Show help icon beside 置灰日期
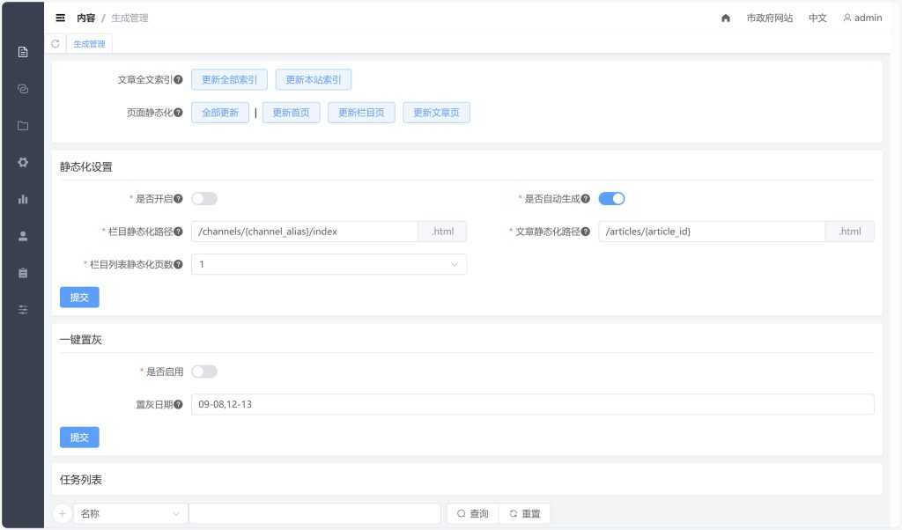 tap(178, 405)
